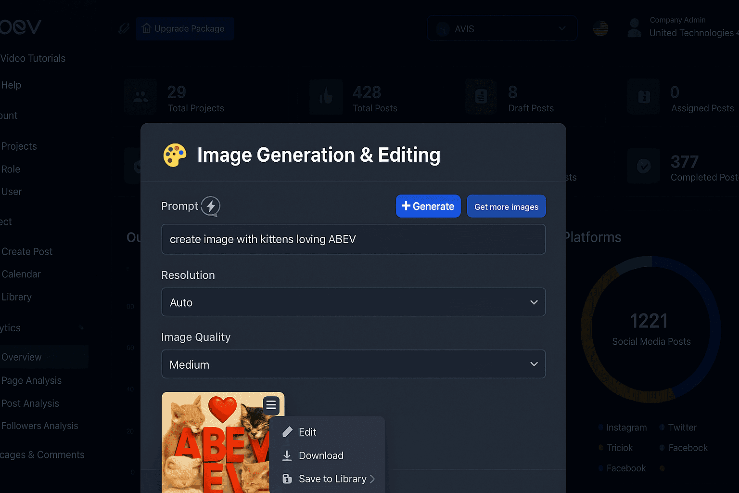Click the Get more images button
This screenshot has height=493, width=739.
tap(506, 206)
